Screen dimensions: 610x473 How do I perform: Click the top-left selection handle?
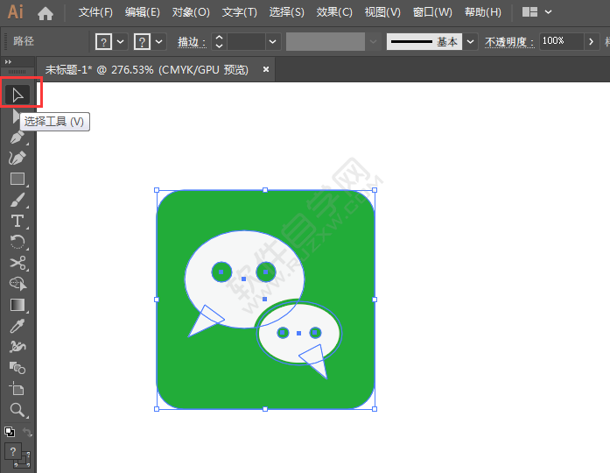coord(157,190)
